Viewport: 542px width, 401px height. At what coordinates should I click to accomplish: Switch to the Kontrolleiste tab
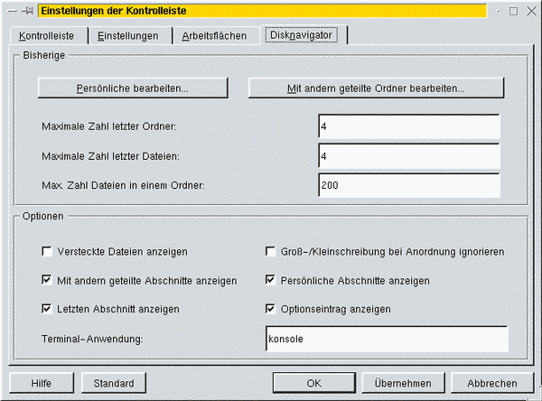click(x=47, y=35)
